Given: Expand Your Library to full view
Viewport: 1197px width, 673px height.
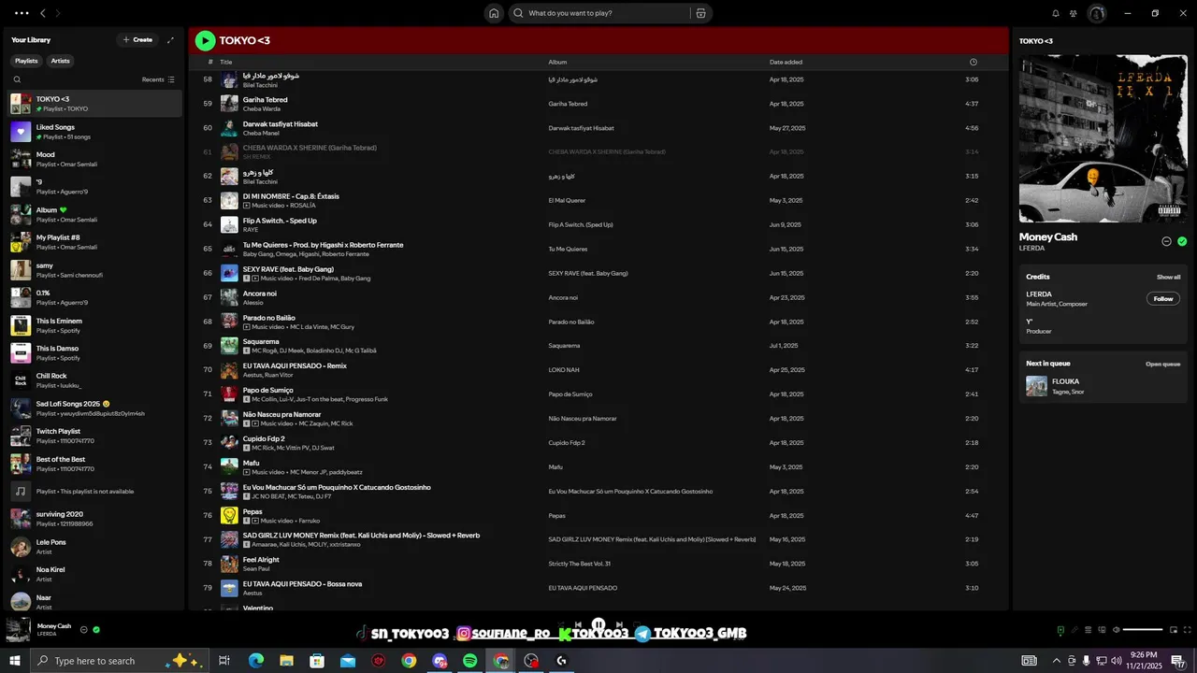Looking at the screenshot, I should tap(170, 40).
